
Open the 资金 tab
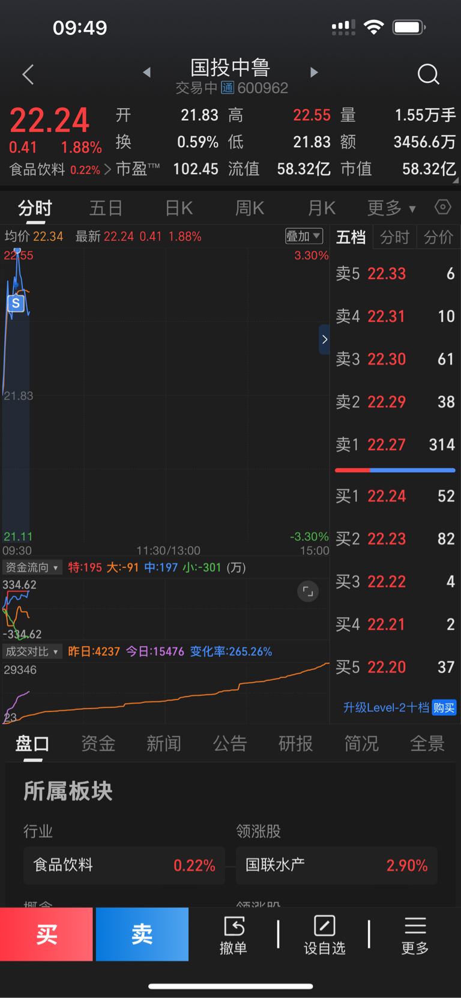[x=98, y=744]
